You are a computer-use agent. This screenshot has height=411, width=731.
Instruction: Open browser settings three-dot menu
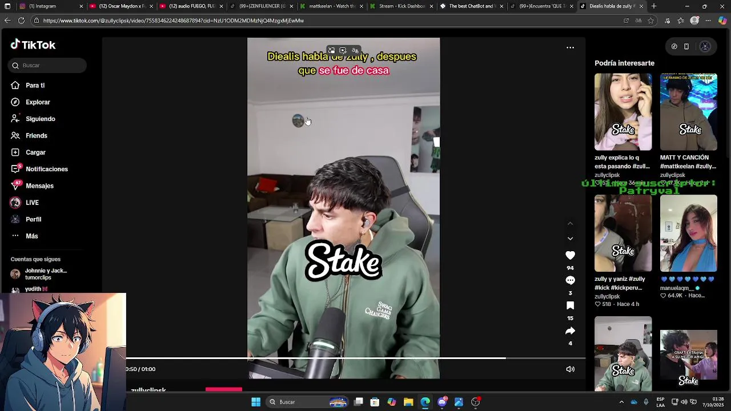[x=708, y=21]
